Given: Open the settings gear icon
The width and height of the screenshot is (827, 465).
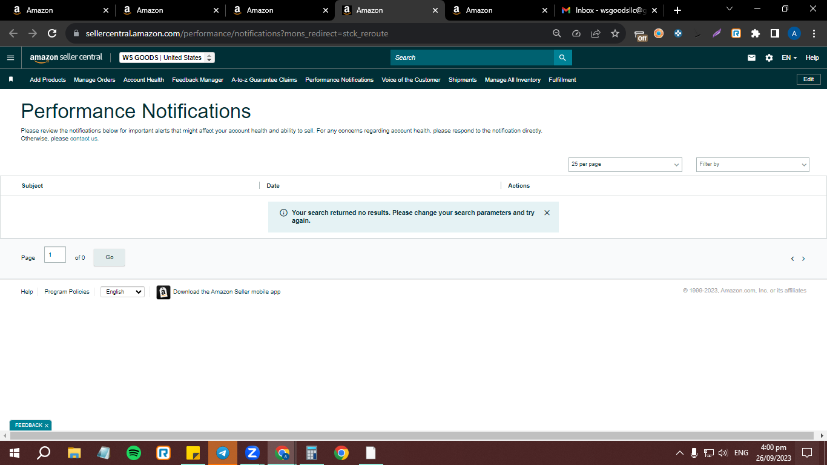Looking at the screenshot, I should coord(769,58).
